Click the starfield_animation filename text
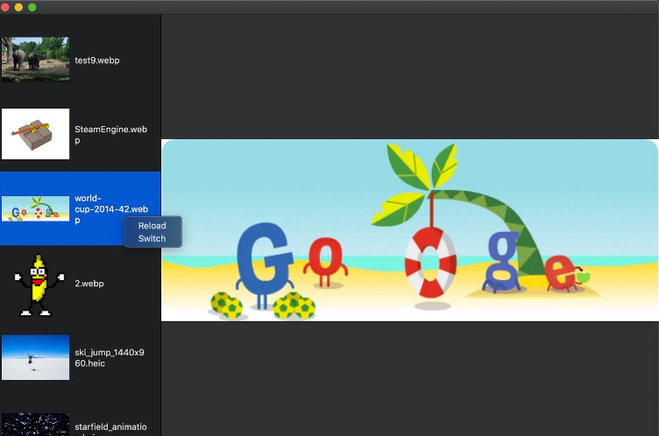The width and height of the screenshot is (659, 436). pyautogui.click(x=110, y=425)
